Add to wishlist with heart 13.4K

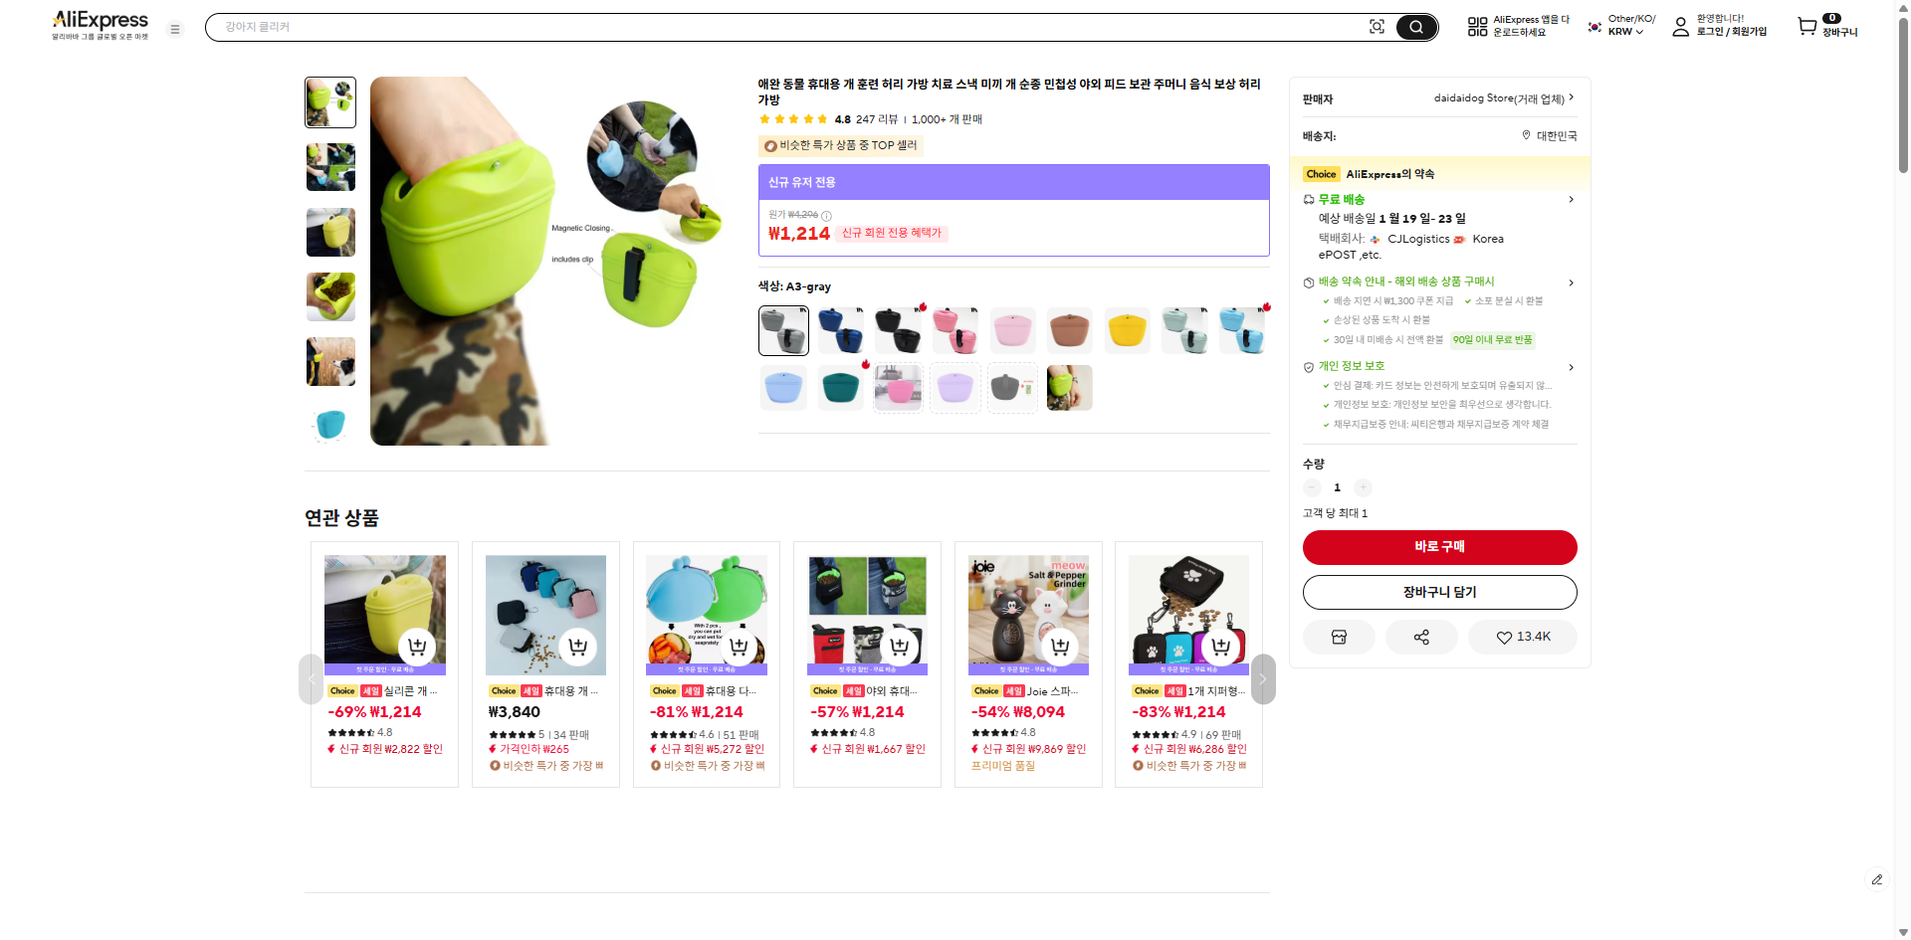point(1523,637)
